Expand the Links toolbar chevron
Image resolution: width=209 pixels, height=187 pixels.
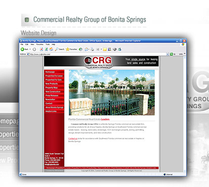pos(185,54)
